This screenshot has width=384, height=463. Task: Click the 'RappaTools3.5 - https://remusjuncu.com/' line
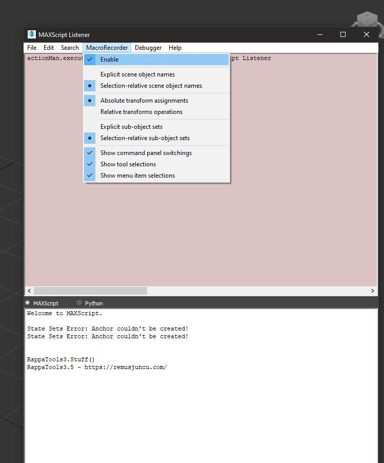coord(97,367)
